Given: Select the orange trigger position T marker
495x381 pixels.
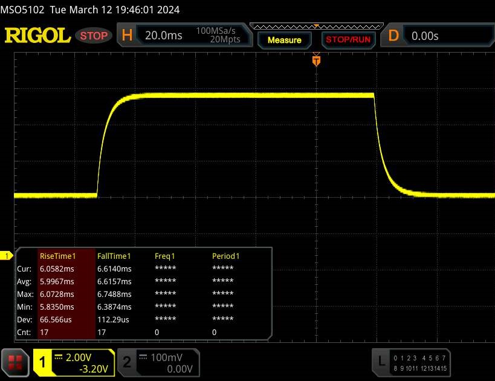Looking at the screenshot, I should tap(315, 60).
